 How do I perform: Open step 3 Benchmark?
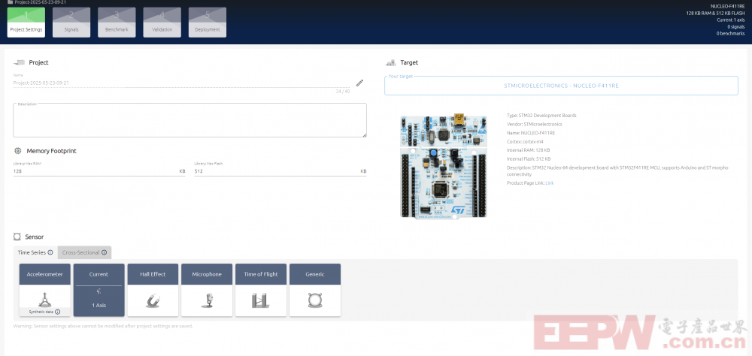tap(117, 22)
